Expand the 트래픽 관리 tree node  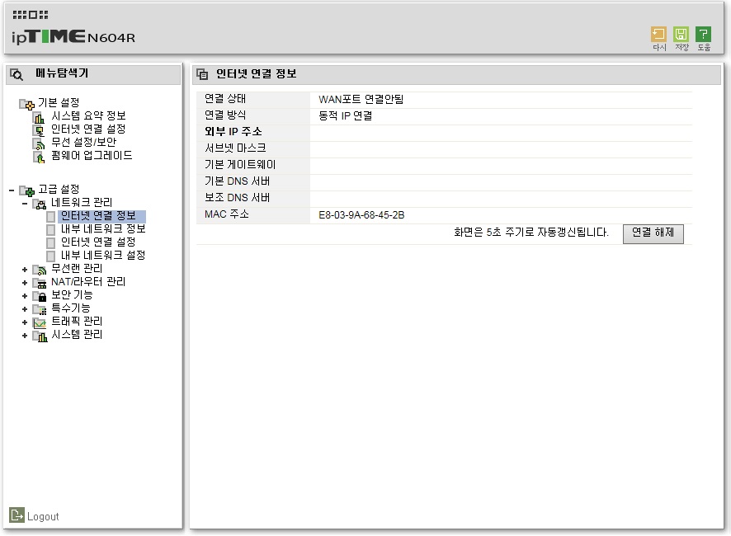tap(25, 322)
